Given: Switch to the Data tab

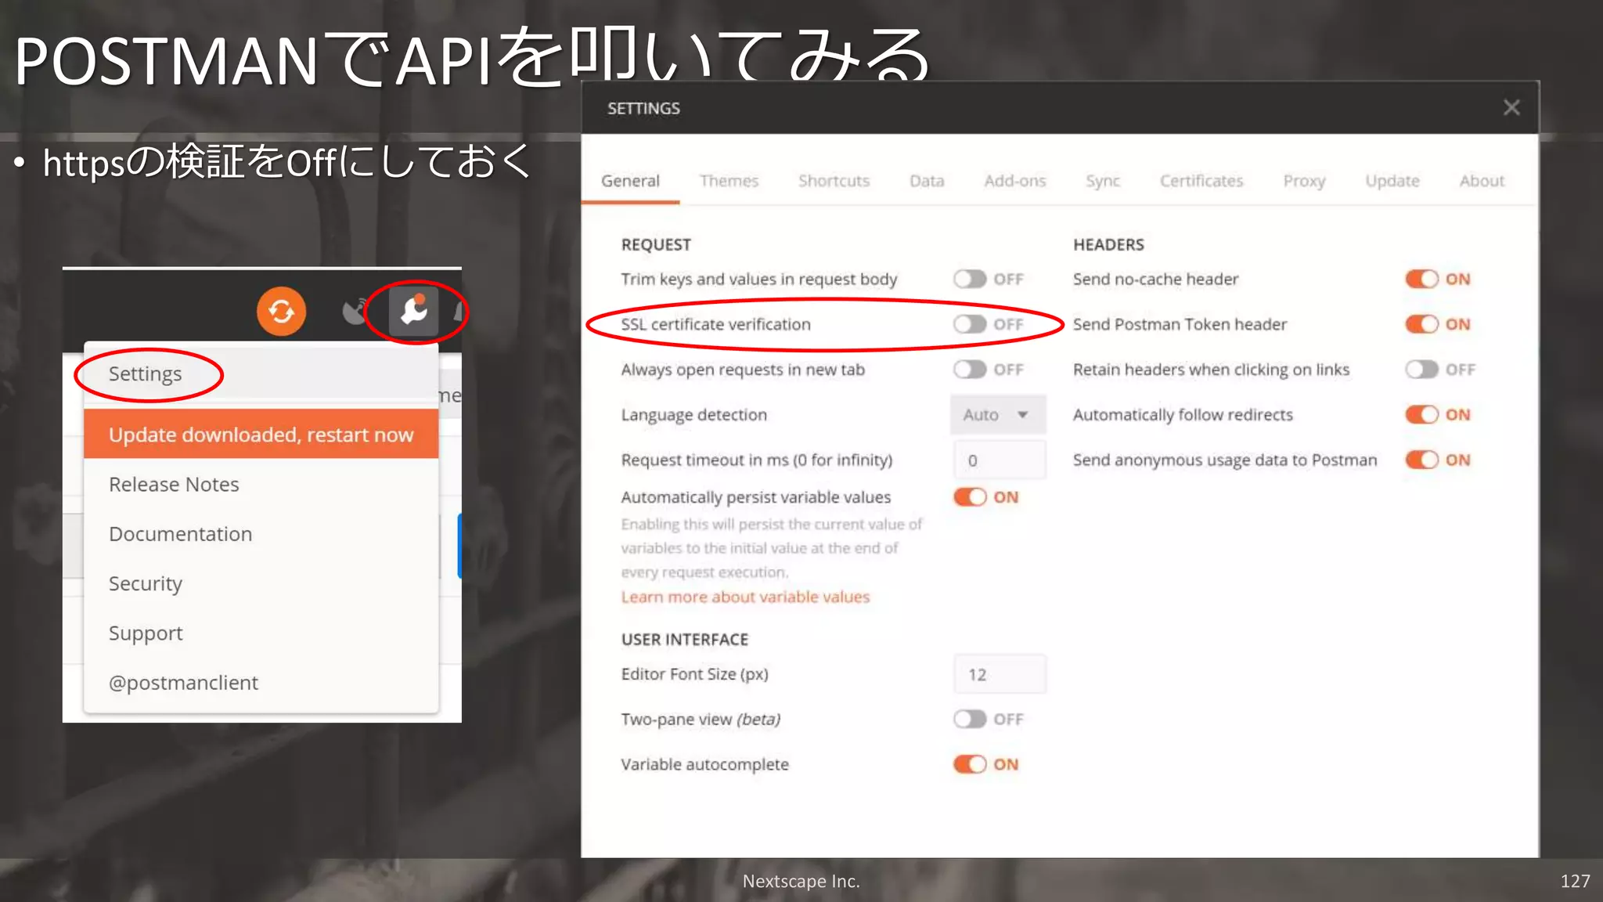Looking at the screenshot, I should [x=927, y=181].
